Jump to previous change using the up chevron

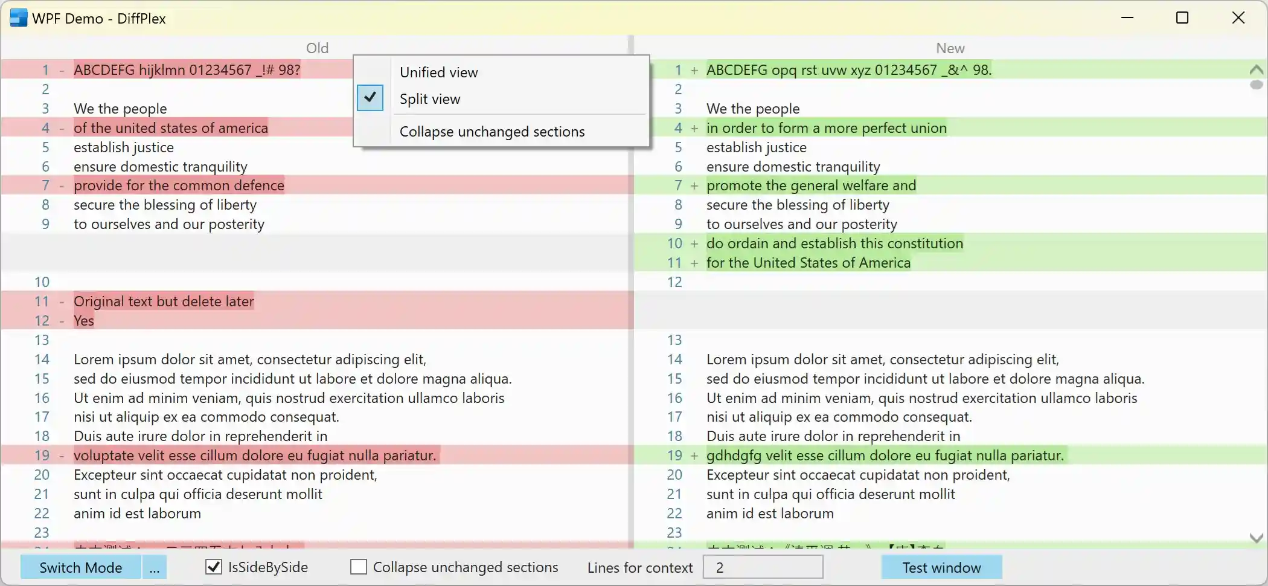coord(1257,69)
